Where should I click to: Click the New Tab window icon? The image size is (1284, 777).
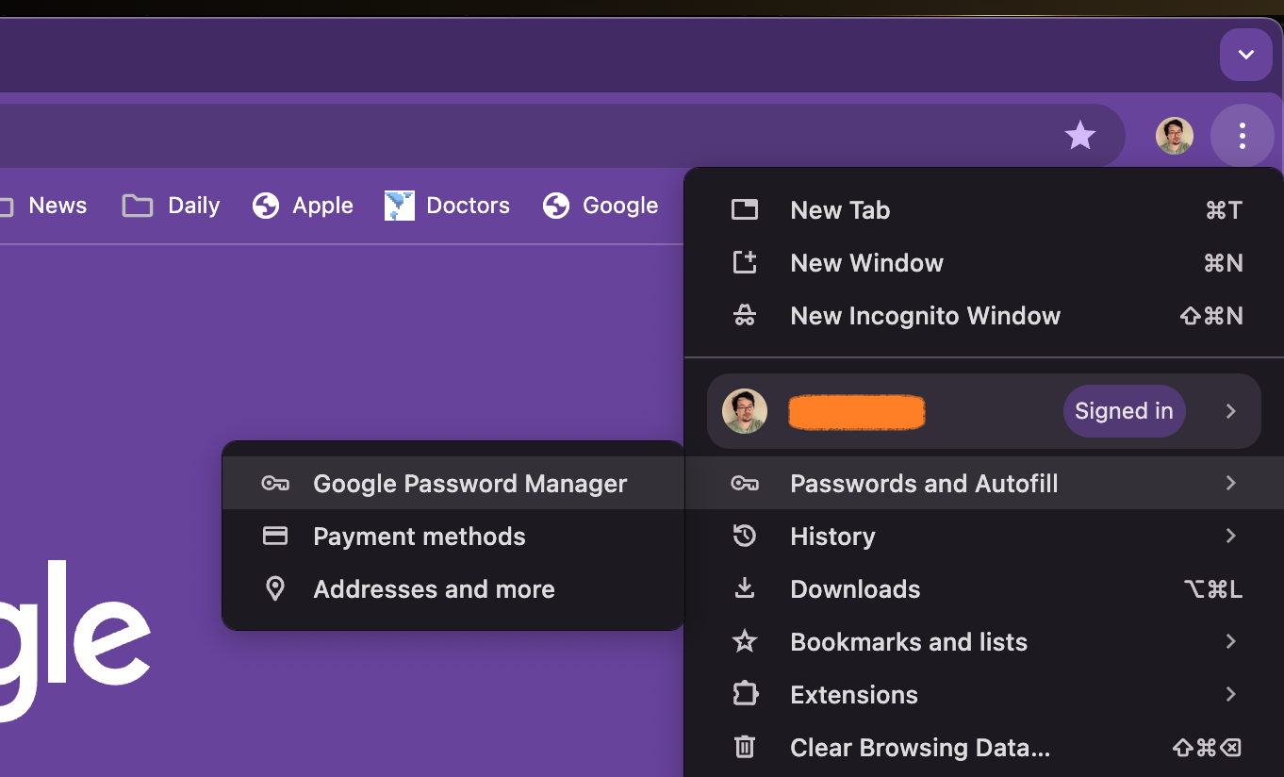pos(745,209)
